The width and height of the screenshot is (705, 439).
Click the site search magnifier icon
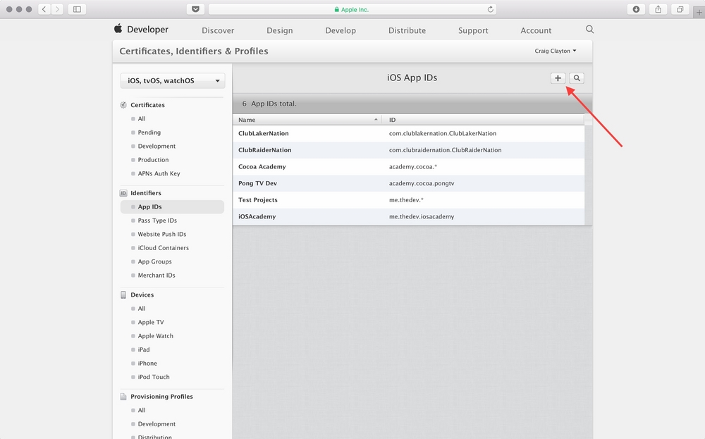[x=589, y=29]
